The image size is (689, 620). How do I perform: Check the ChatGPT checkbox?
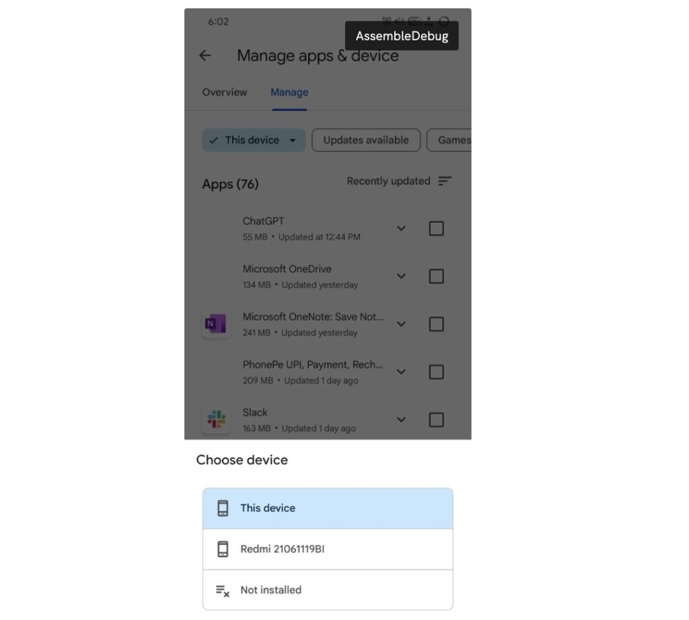[x=436, y=229]
